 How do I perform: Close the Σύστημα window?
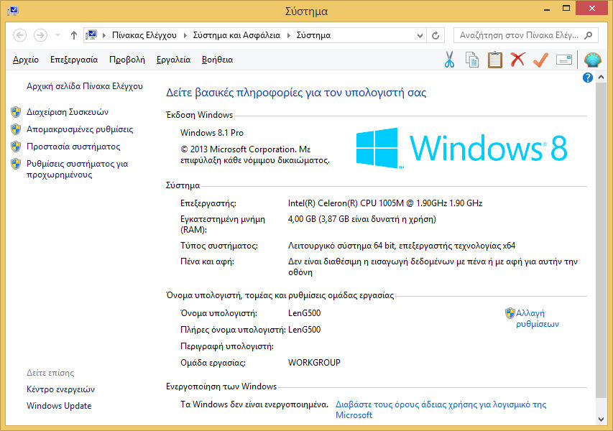coord(592,8)
